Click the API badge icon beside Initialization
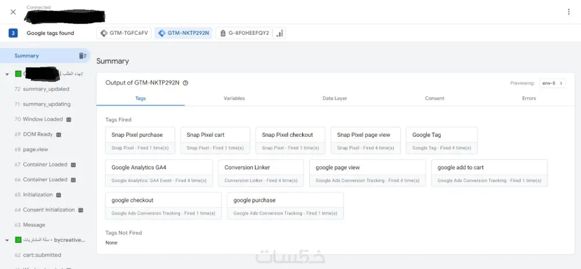This screenshot has width=581, height=269. (58, 195)
